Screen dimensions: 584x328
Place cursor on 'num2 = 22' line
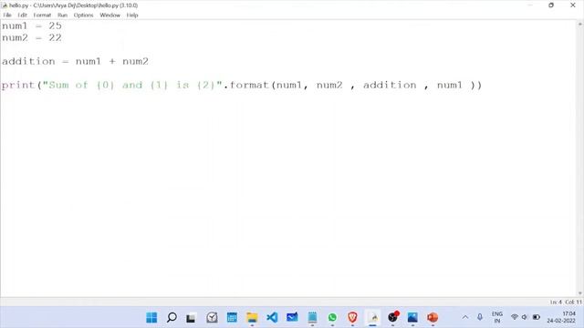(32, 38)
